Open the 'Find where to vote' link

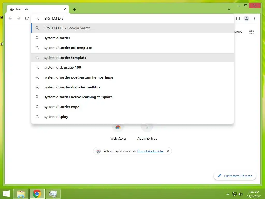coord(150,151)
